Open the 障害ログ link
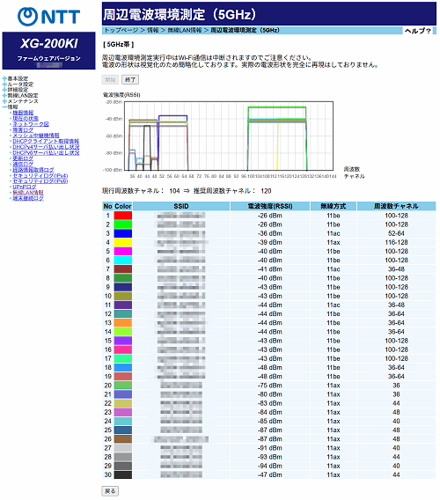This screenshot has width=440, height=500. coord(23,129)
